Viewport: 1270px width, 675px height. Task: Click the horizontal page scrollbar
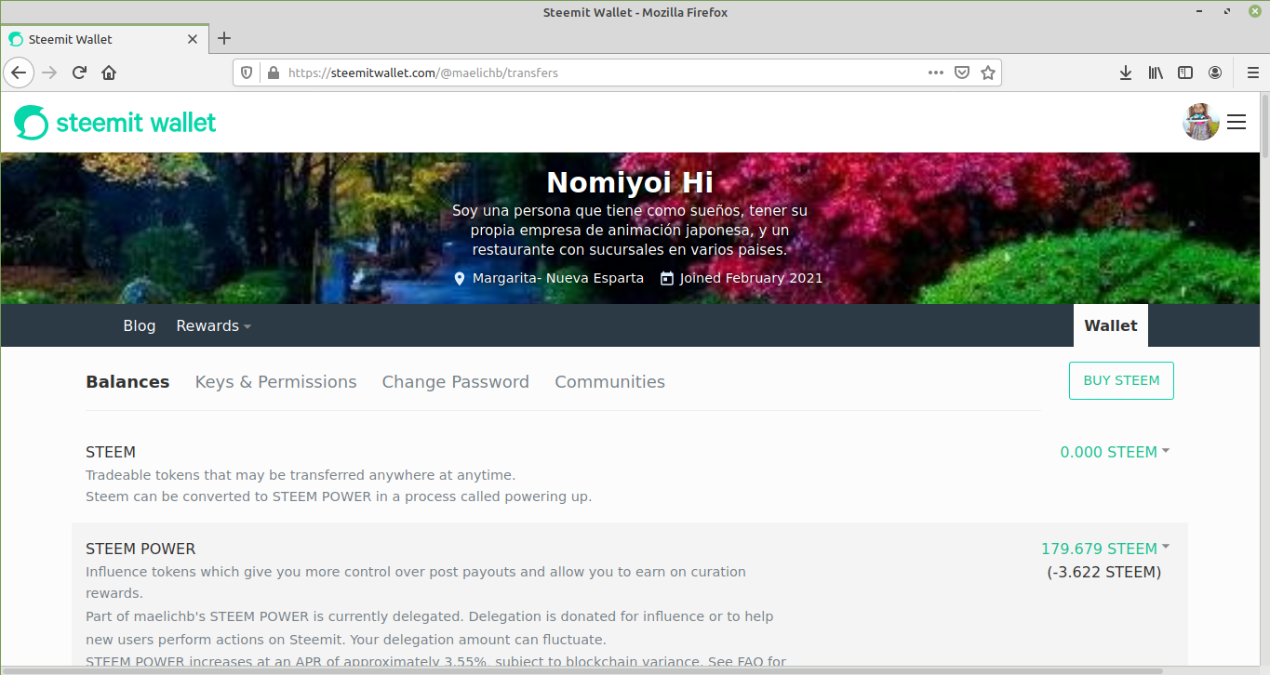click(582, 670)
